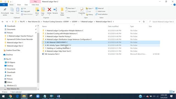This screenshot has height=99, width=176.
Task: Open 3D Objects under This PC
Action: tap(11, 62)
